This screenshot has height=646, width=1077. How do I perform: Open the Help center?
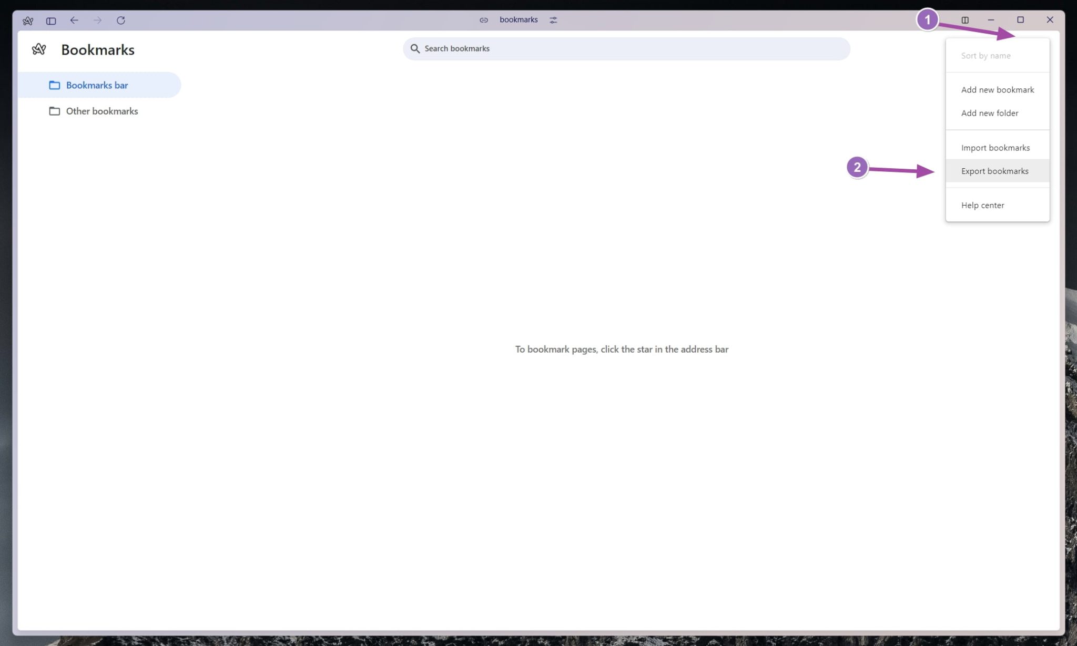tap(982, 205)
